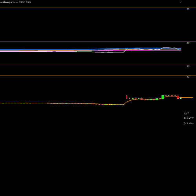Click the 'in 4 Days' label
The width and height of the screenshot is (196, 196).
[189, 123]
